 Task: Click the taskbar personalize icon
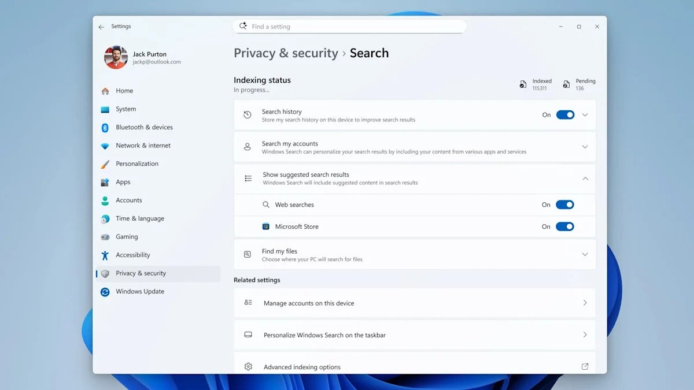[x=248, y=335]
